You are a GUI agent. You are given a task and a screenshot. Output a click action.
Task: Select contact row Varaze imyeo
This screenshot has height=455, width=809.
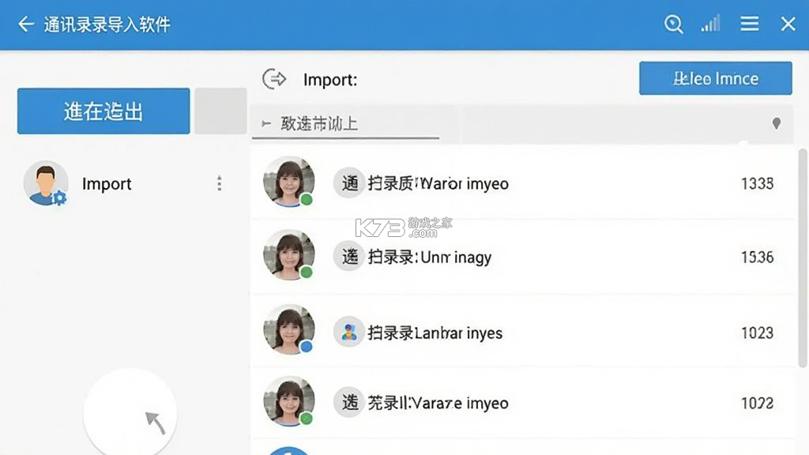coord(522,404)
